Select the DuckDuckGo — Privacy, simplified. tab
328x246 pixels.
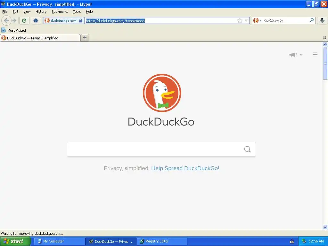(x=40, y=38)
